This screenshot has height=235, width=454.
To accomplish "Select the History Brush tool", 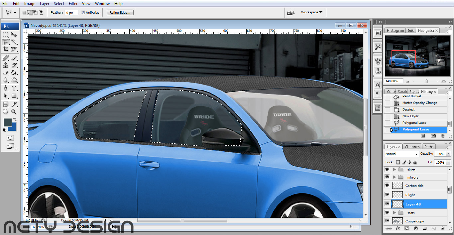I will (x=14, y=65).
